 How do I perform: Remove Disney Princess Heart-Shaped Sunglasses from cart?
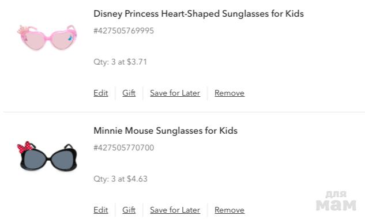229,93
